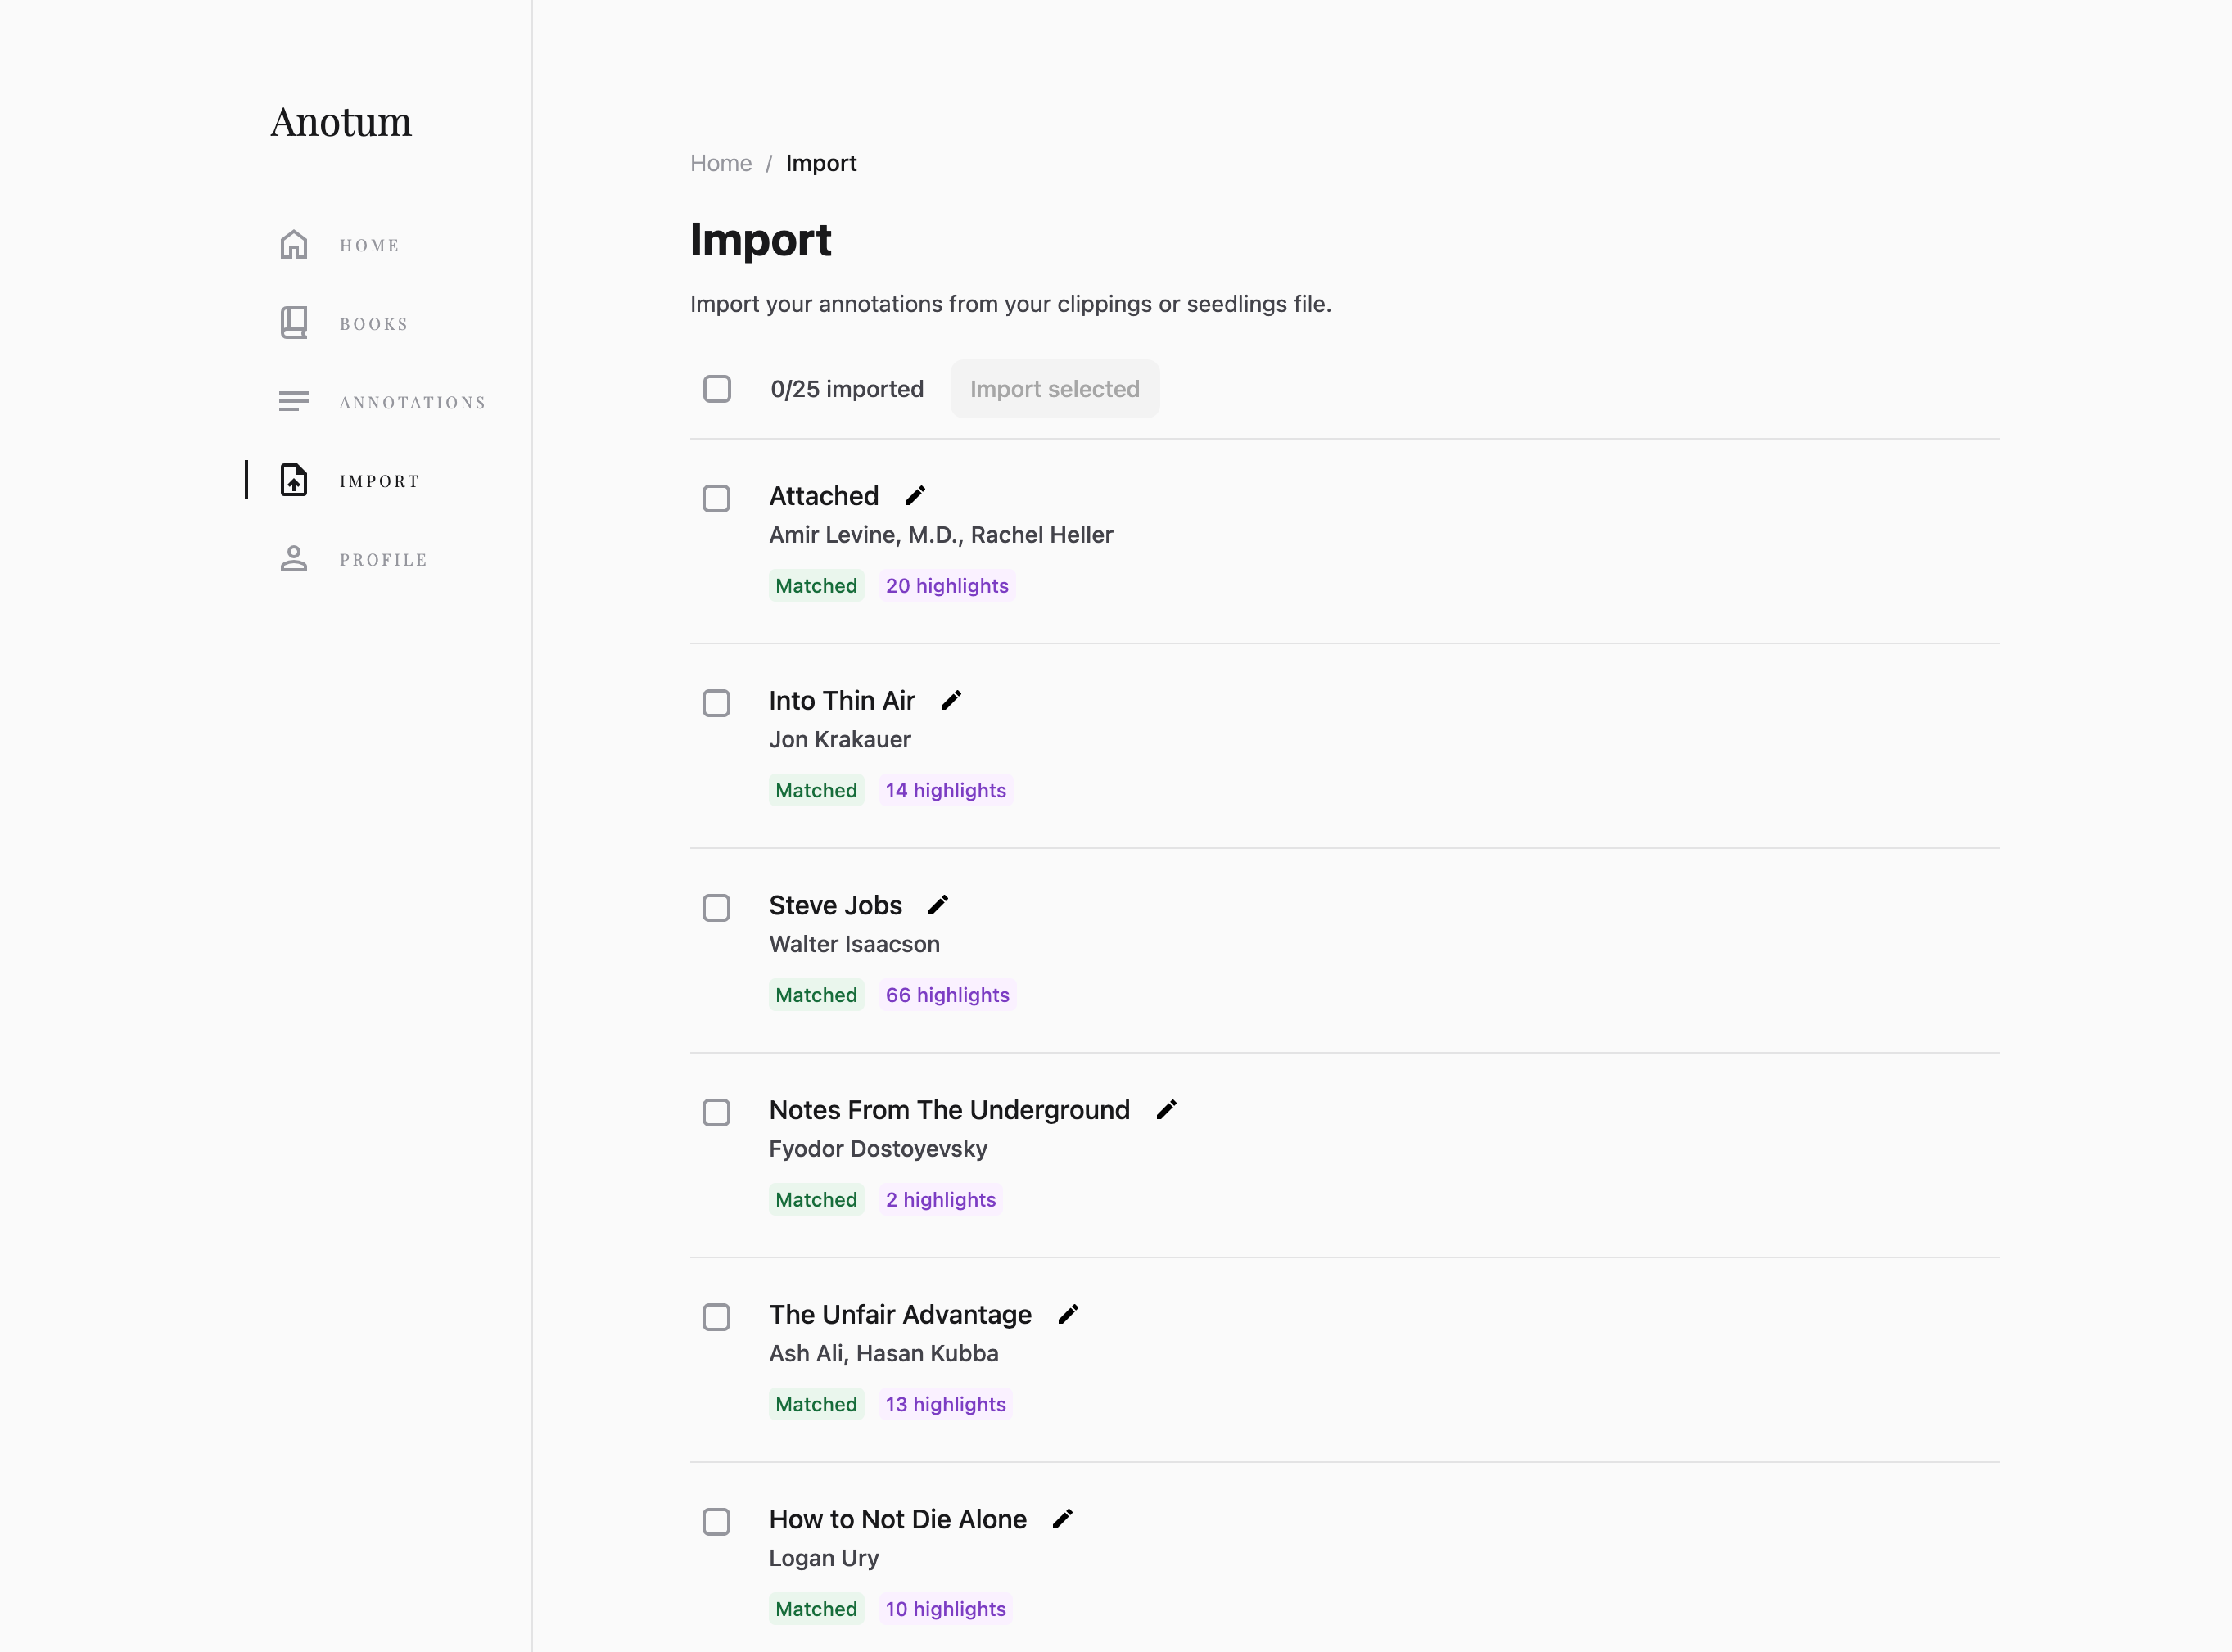Toggle the select-all checkbox beside 0/25 imported
Viewport: 2232px width, 1652px height.
pos(717,389)
